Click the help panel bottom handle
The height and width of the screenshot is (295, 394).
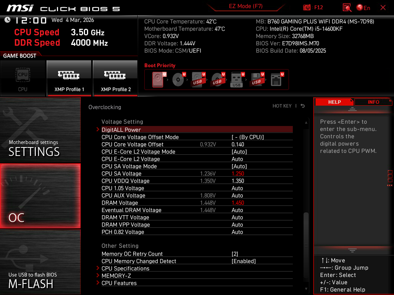(x=352, y=250)
